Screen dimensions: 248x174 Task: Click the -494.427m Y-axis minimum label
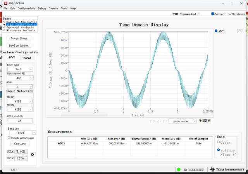[60, 108]
